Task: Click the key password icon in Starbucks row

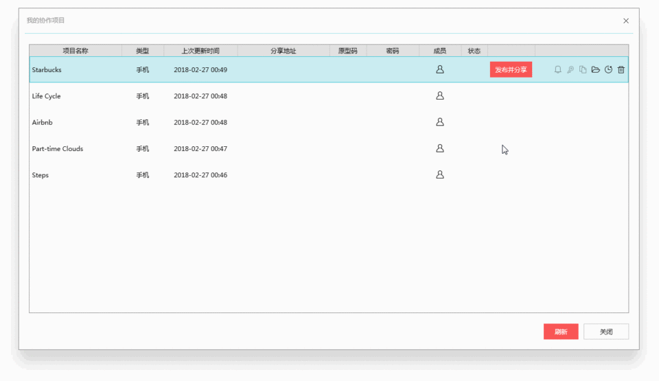Action: pos(570,70)
